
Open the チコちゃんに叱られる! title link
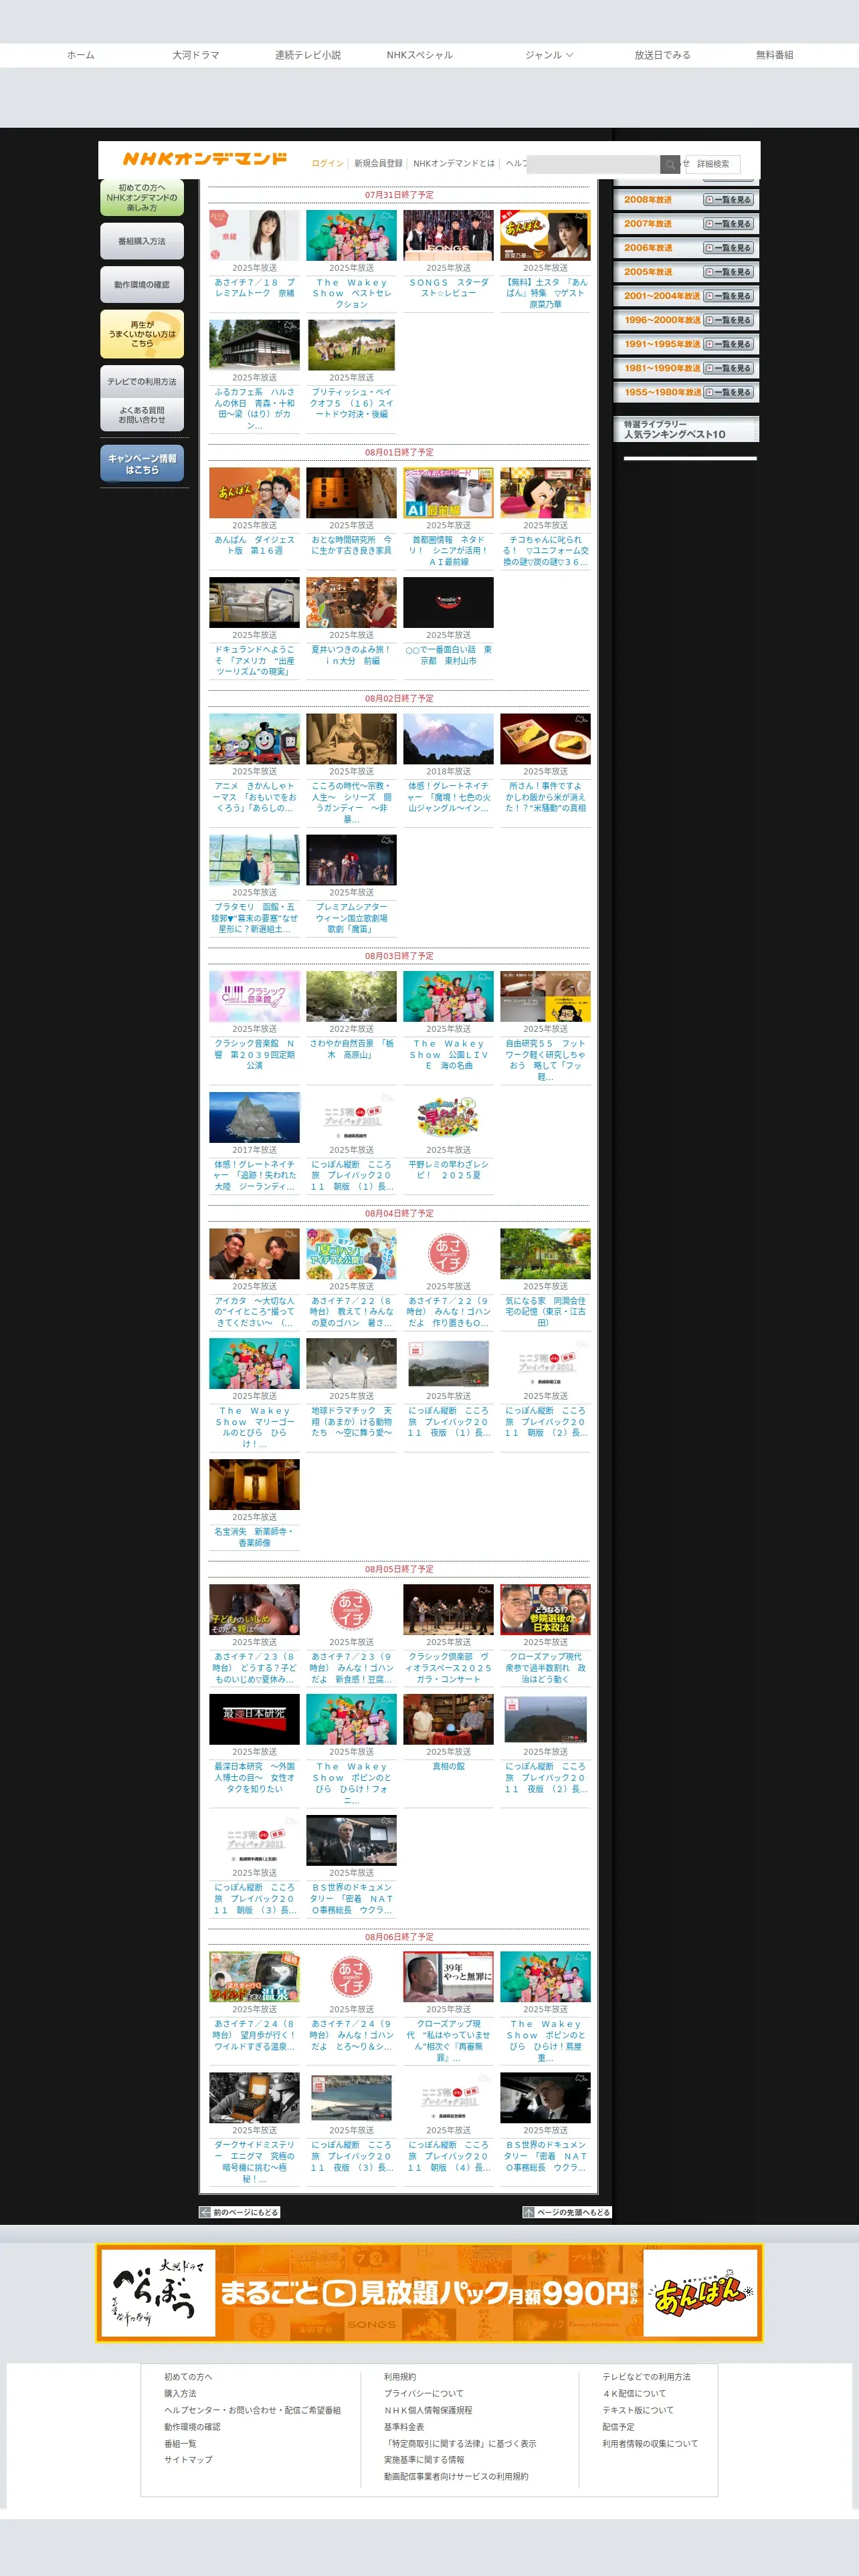click(x=545, y=551)
